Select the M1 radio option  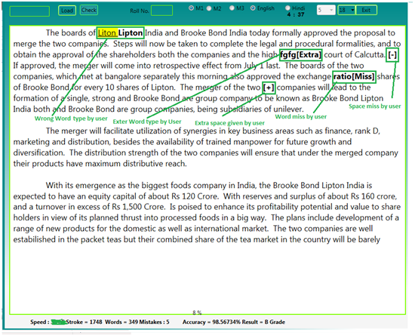point(191,8)
